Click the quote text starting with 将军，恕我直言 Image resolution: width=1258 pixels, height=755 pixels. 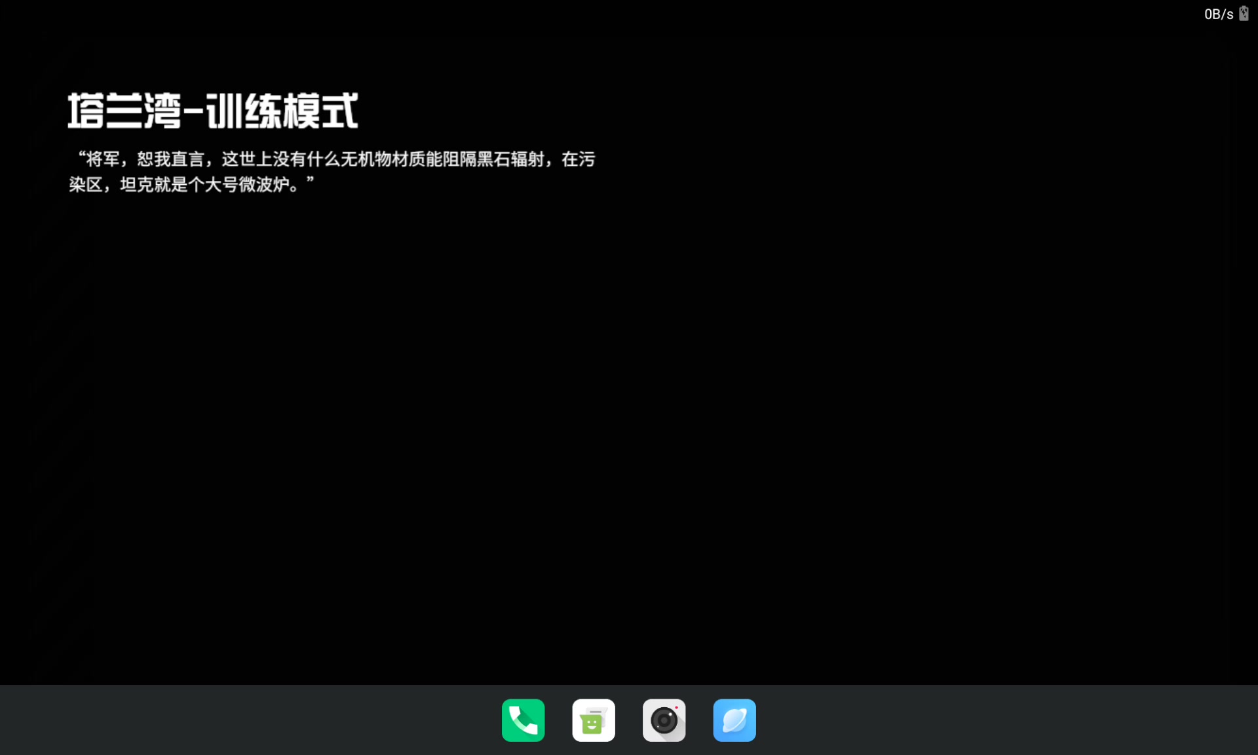point(332,172)
